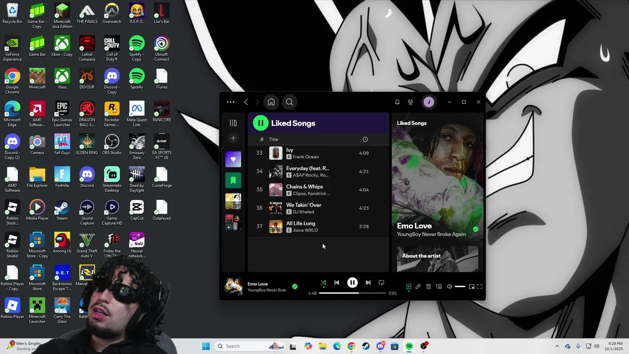Open taskbar clock and date
629x354 pixels.
click(x=614, y=346)
